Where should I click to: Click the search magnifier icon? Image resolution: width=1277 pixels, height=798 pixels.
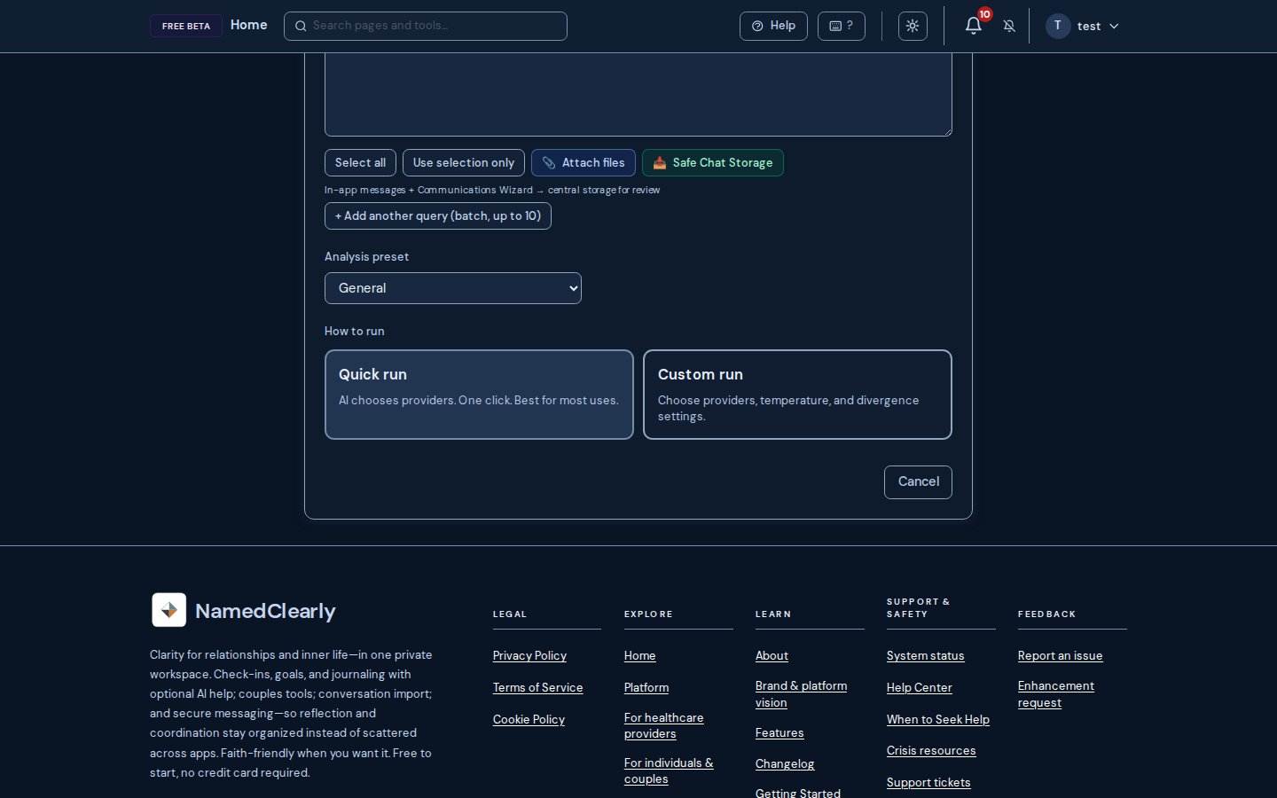click(301, 27)
